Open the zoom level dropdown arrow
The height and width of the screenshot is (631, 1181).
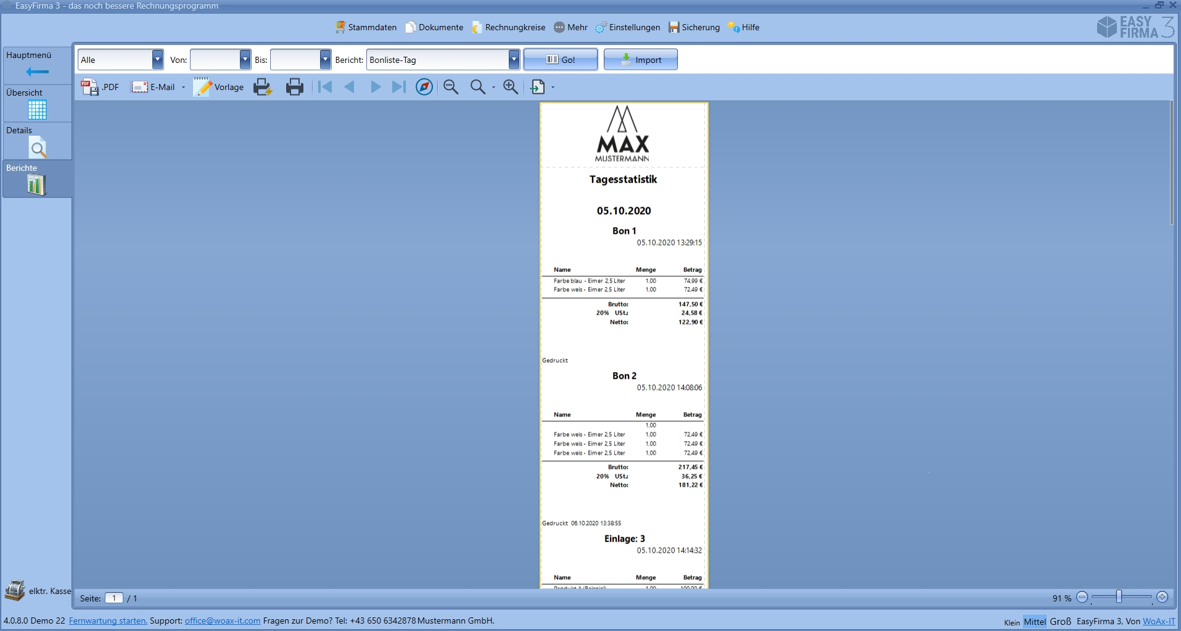click(x=494, y=88)
